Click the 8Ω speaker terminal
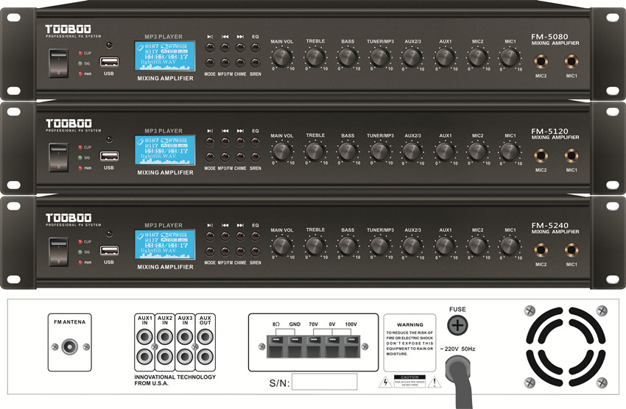The image size is (626, 409). point(276,346)
